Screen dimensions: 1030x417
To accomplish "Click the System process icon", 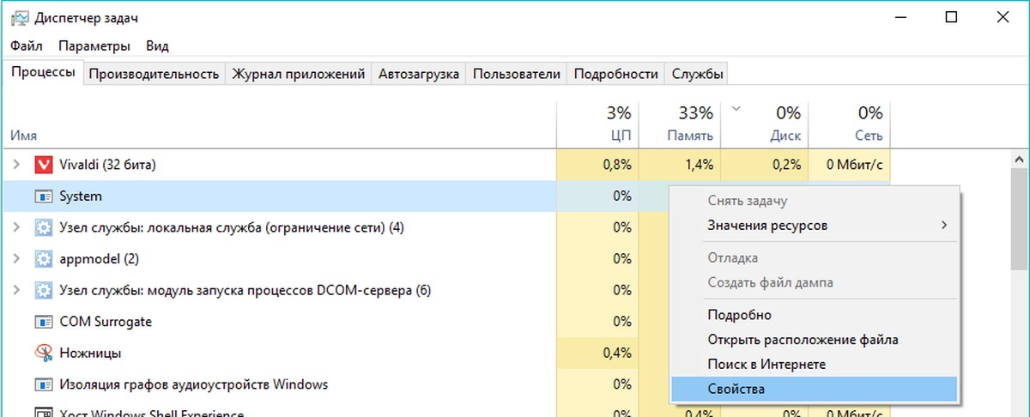I will pos(43,196).
